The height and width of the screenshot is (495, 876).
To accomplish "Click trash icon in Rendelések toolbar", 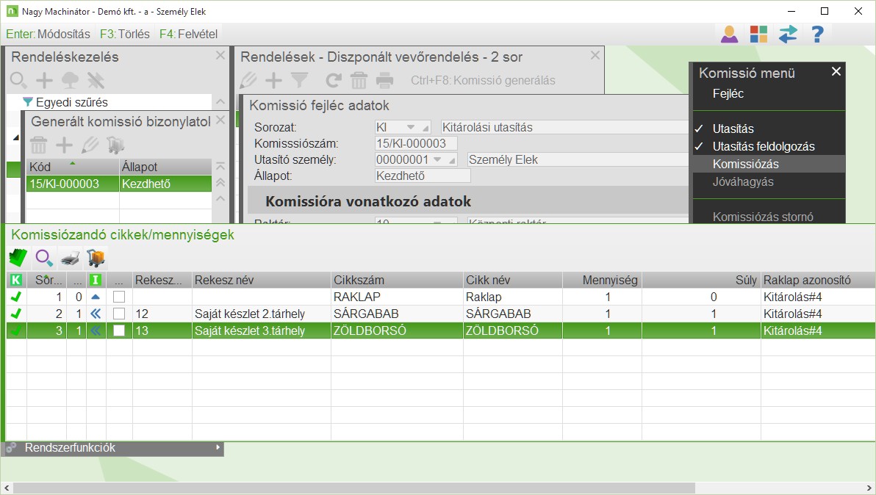I will [x=359, y=80].
